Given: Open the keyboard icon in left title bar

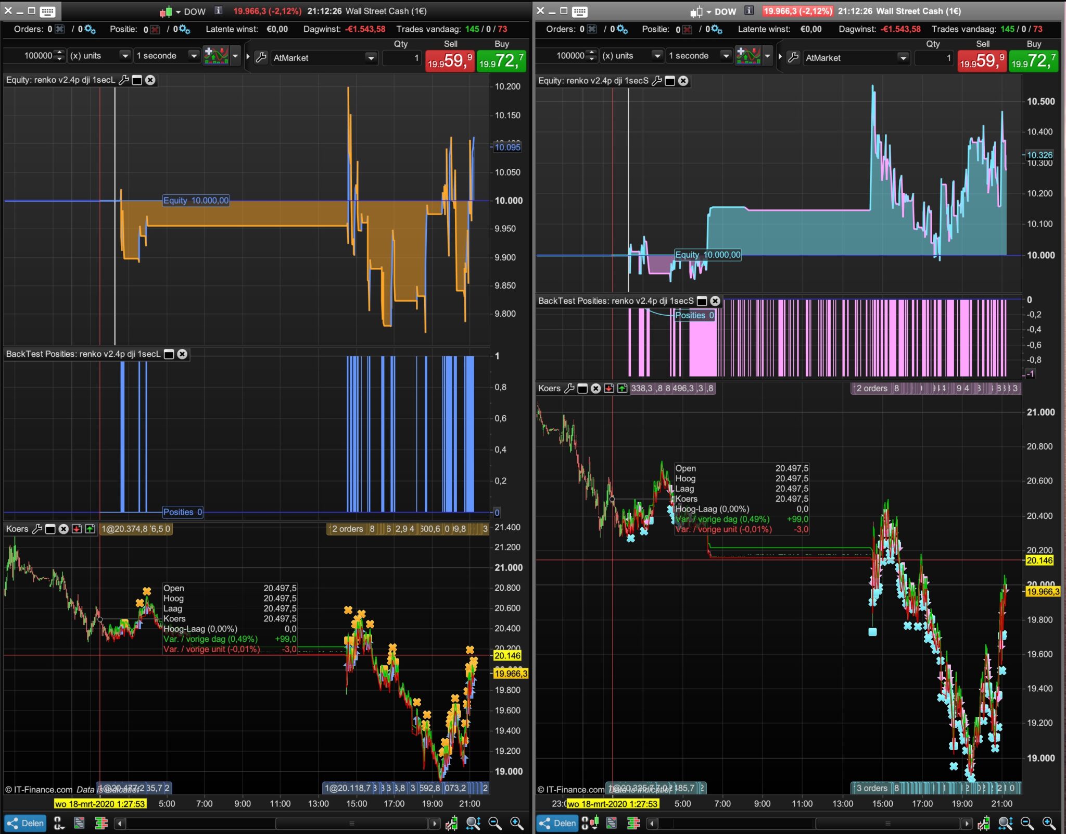Looking at the screenshot, I should click(47, 11).
